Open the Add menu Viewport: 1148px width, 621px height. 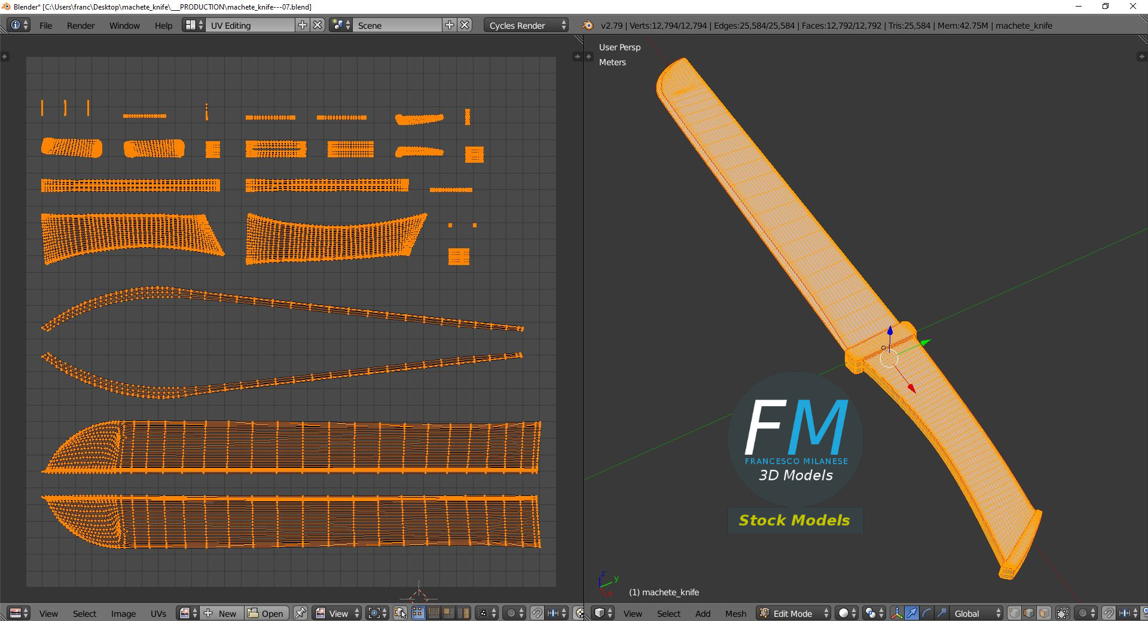point(703,613)
